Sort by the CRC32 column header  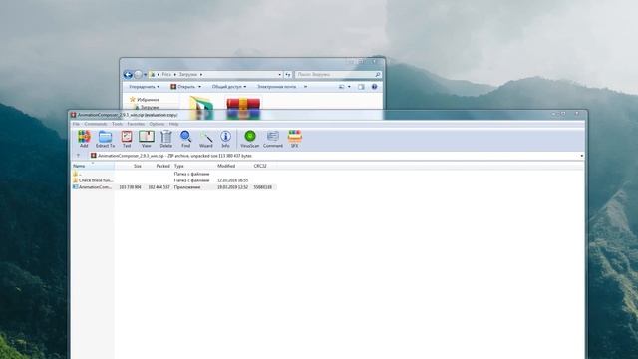[x=263, y=166]
